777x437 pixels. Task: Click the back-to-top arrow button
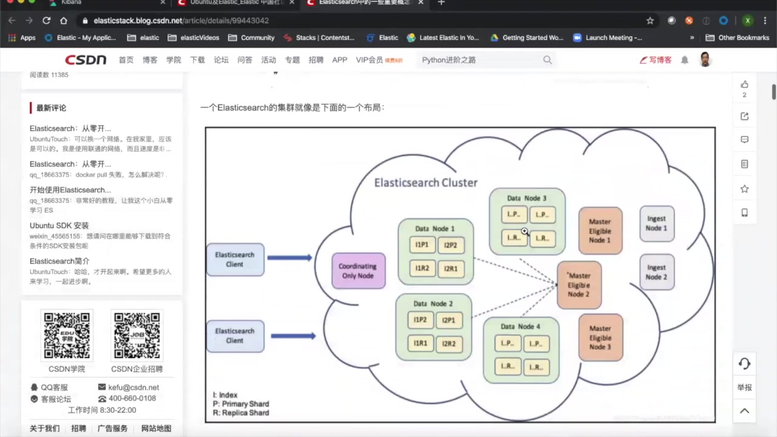point(745,411)
